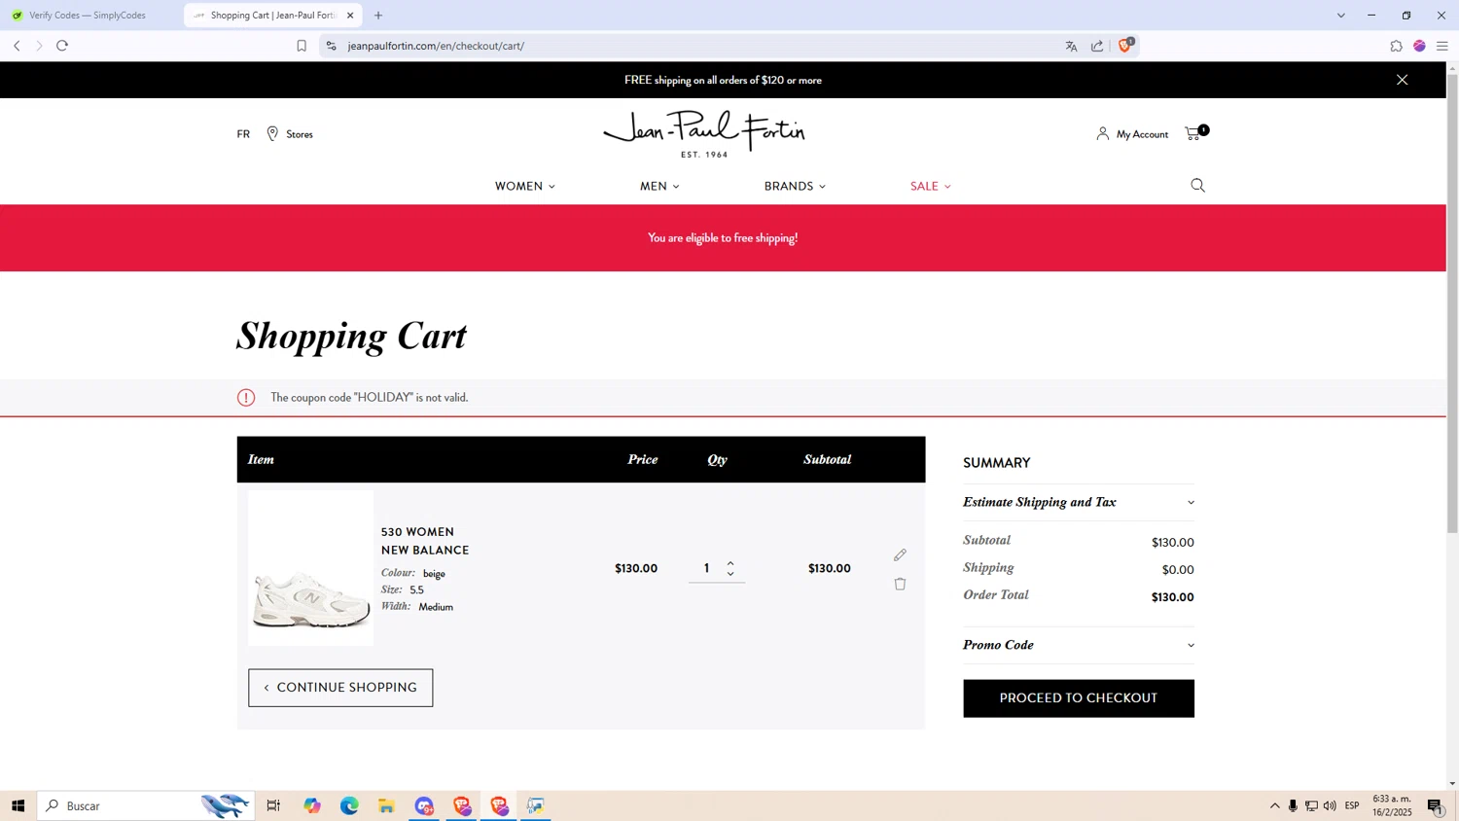Click the Stores location pin icon
Viewport: 1459px width, 821px height.
click(272, 133)
